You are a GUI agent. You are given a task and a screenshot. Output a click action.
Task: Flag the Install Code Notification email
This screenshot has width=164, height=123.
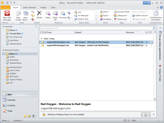151,45
